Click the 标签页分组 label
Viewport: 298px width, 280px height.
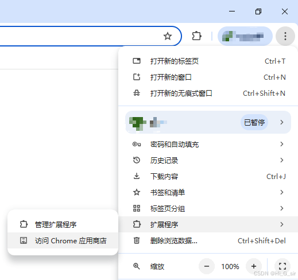168,209
